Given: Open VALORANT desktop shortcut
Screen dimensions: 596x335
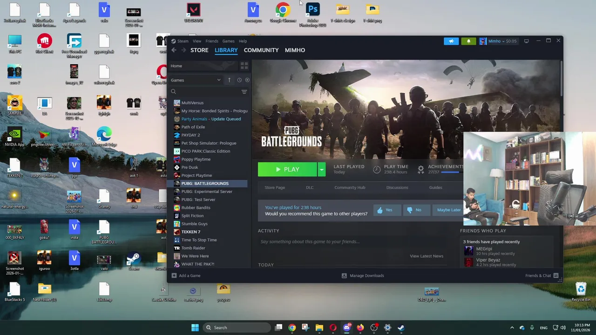Looking at the screenshot, I should [x=194, y=13].
